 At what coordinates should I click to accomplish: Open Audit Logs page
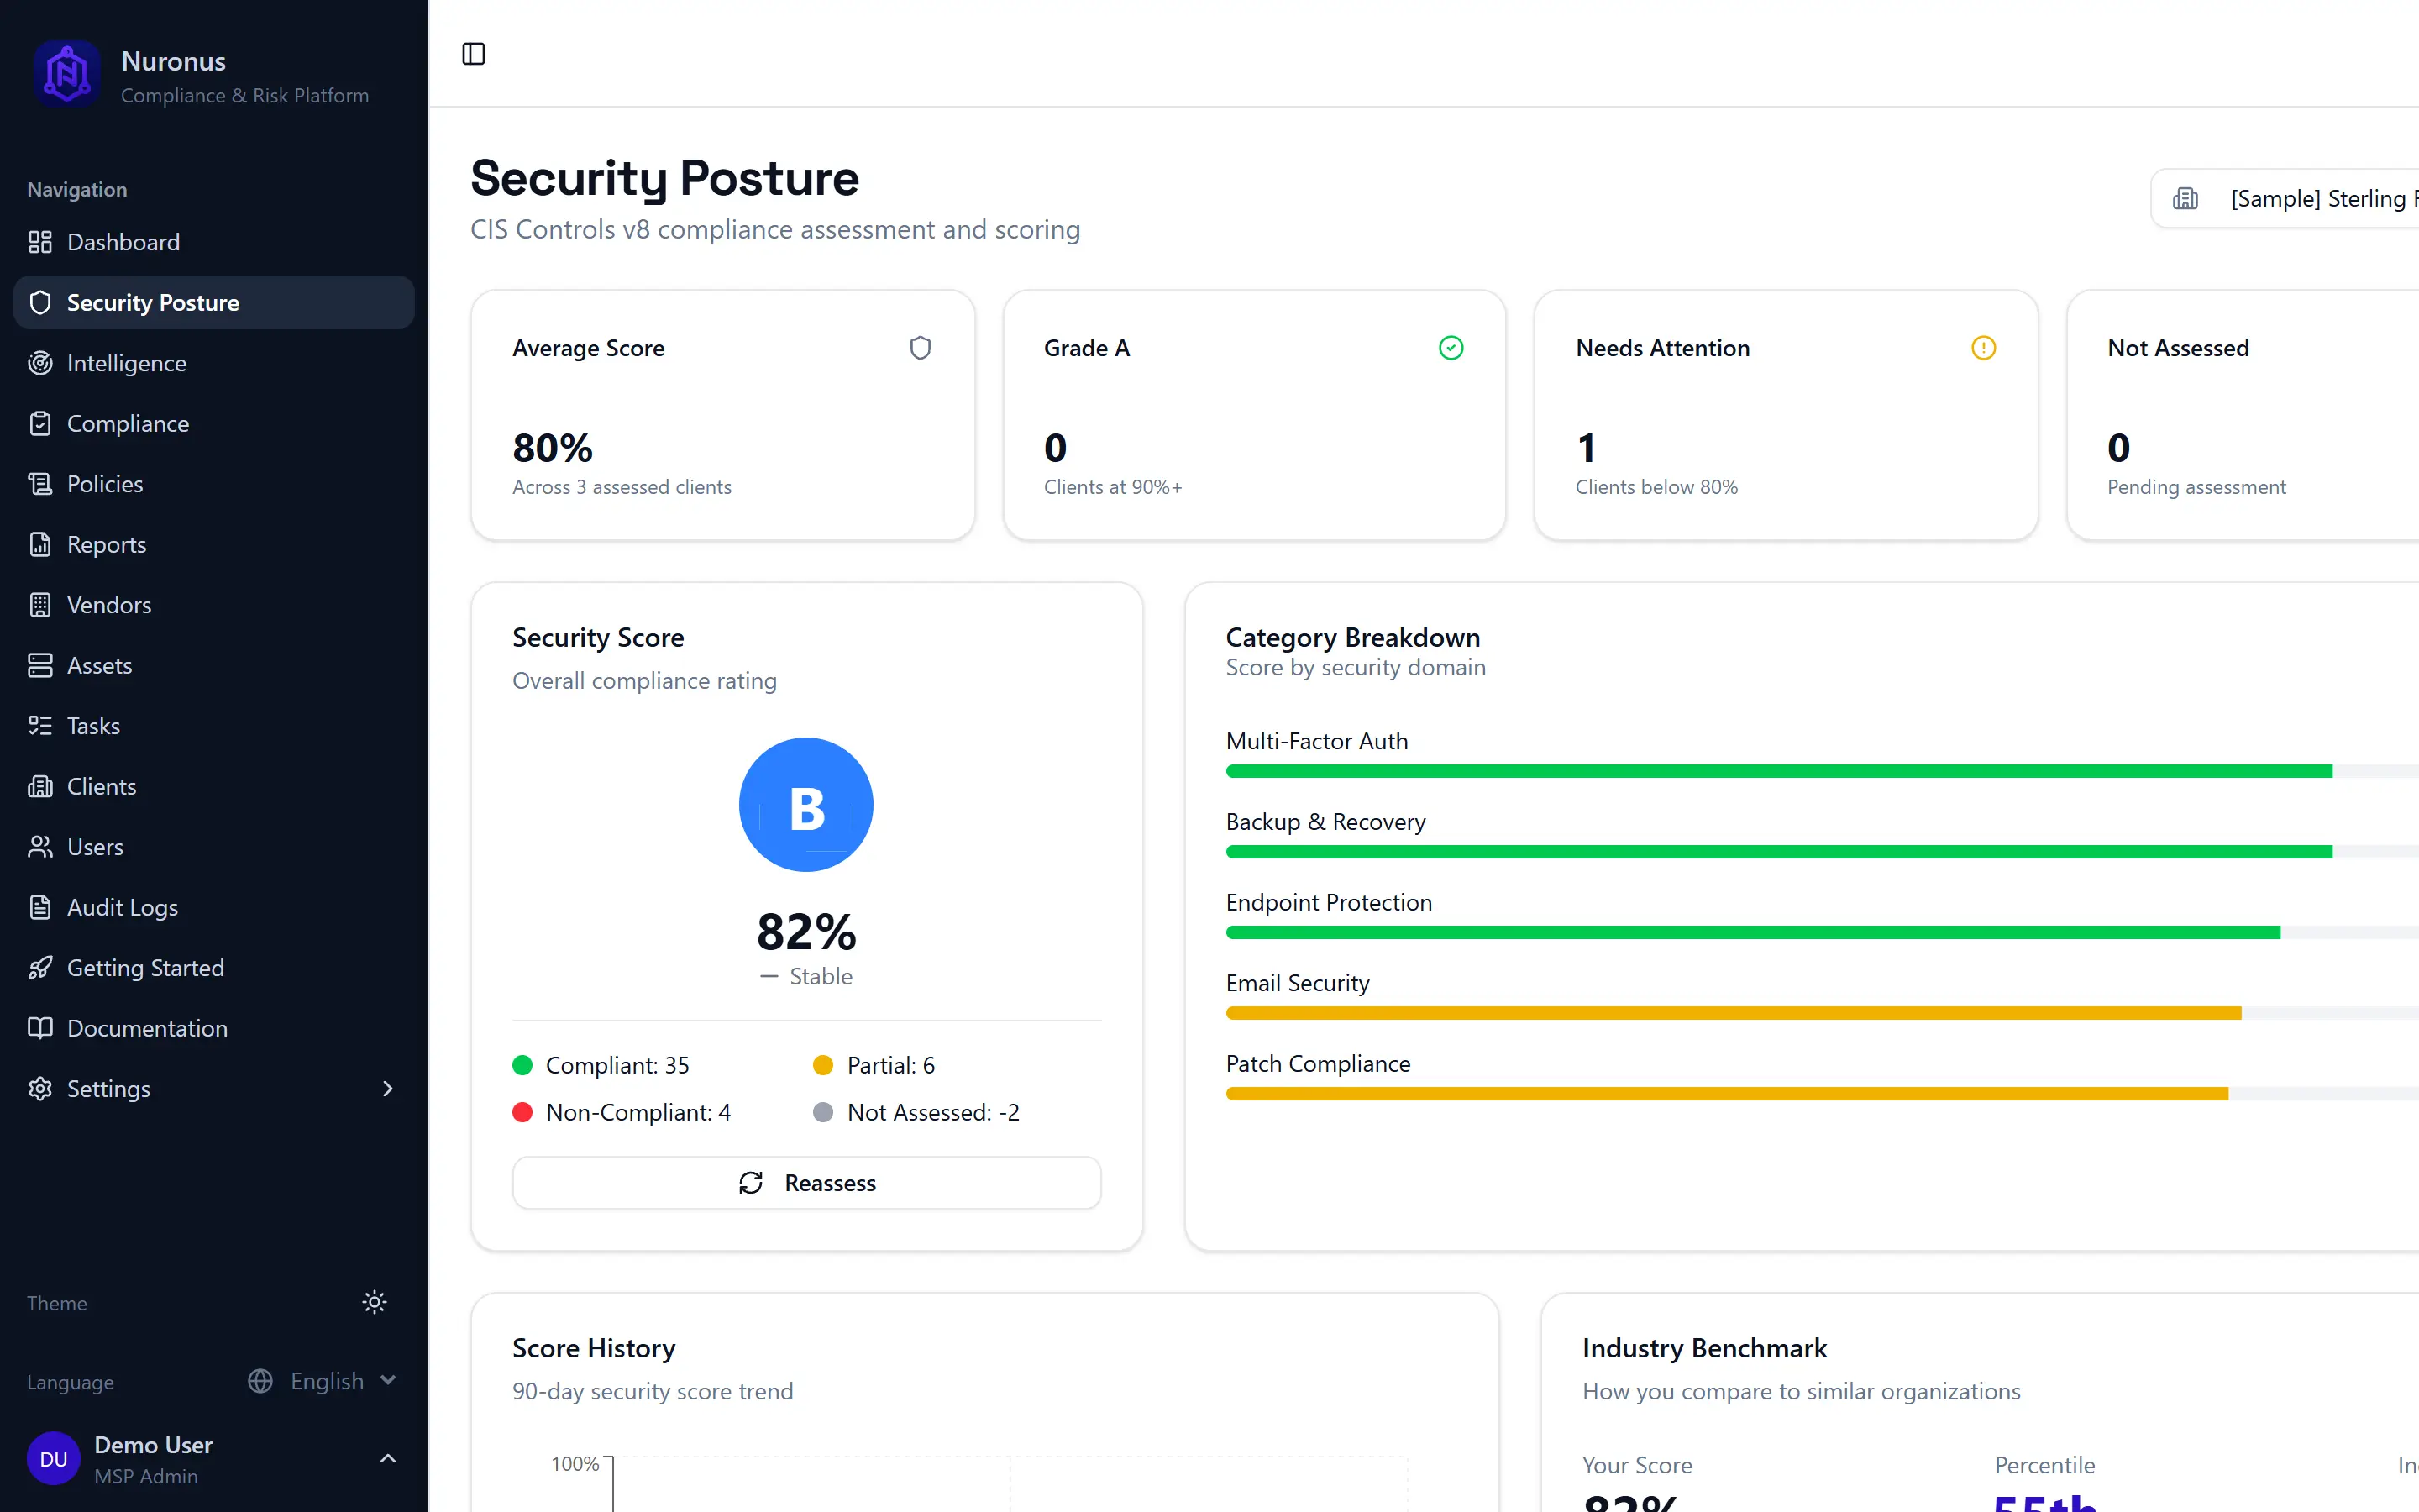[x=214, y=907]
